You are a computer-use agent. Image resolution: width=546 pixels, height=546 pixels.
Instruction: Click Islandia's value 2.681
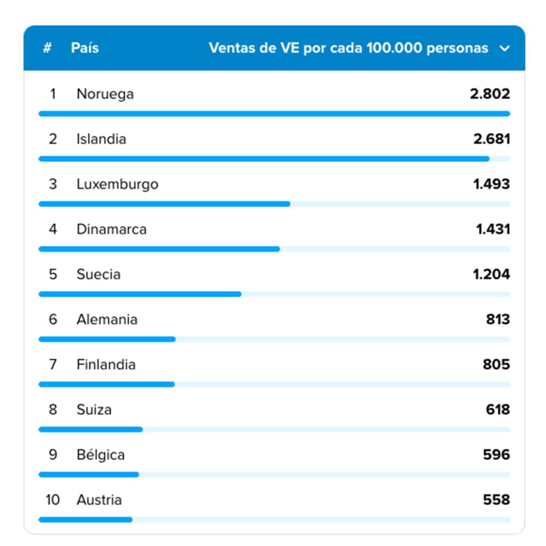[491, 139]
